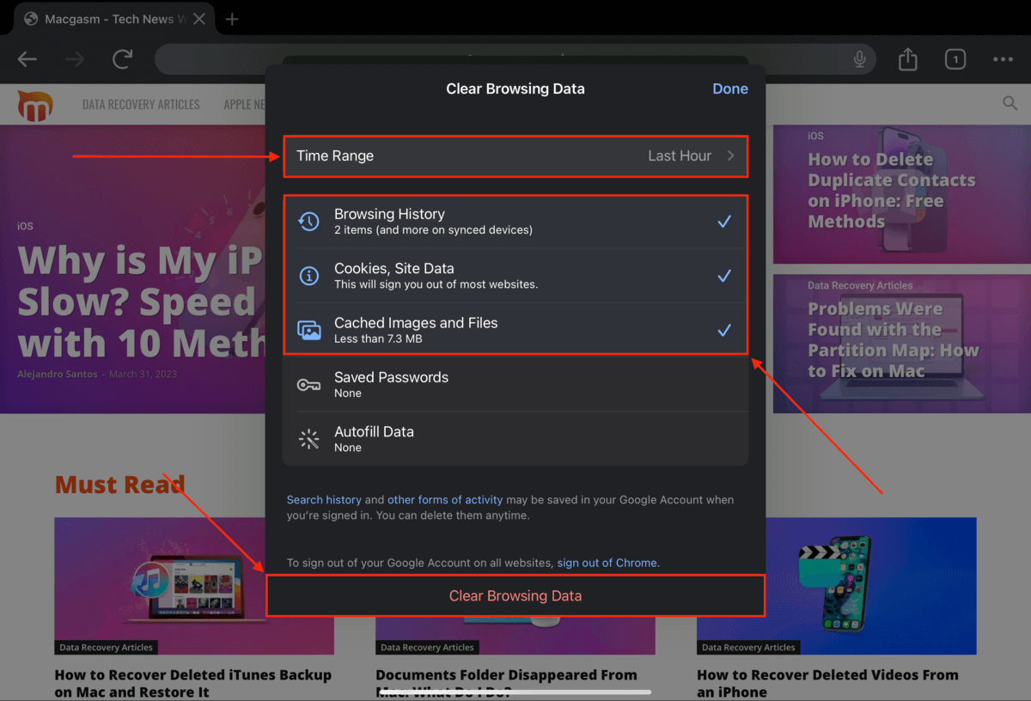Switch to the Macgasm browser tab
Image resolution: width=1031 pixels, height=701 pixels.
pos(103,18)
